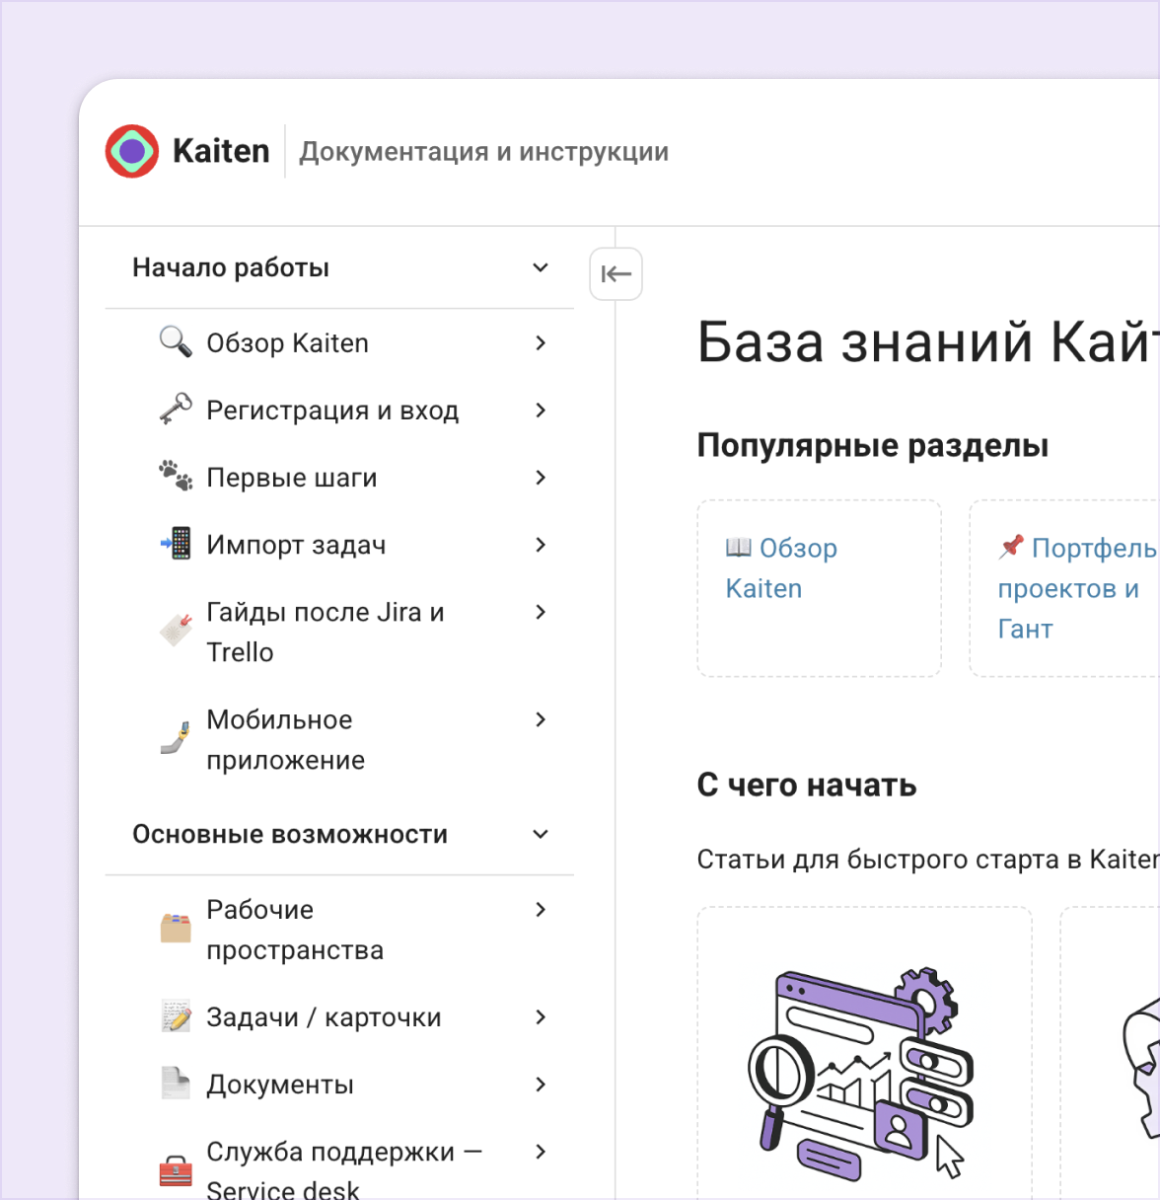Collapse the Основные возможности section

point(541,834)
